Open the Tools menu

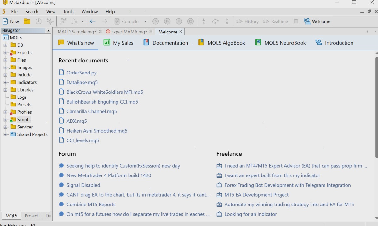[x=68, y=12]
